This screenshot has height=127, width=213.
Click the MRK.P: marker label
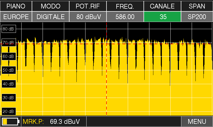[33, 122]
